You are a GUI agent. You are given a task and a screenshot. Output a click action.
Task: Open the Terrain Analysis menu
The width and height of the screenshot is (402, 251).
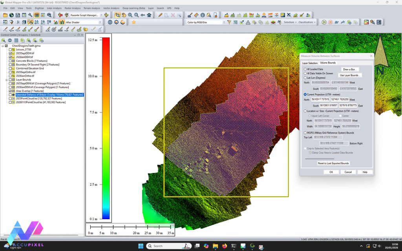tap(92, 8)
